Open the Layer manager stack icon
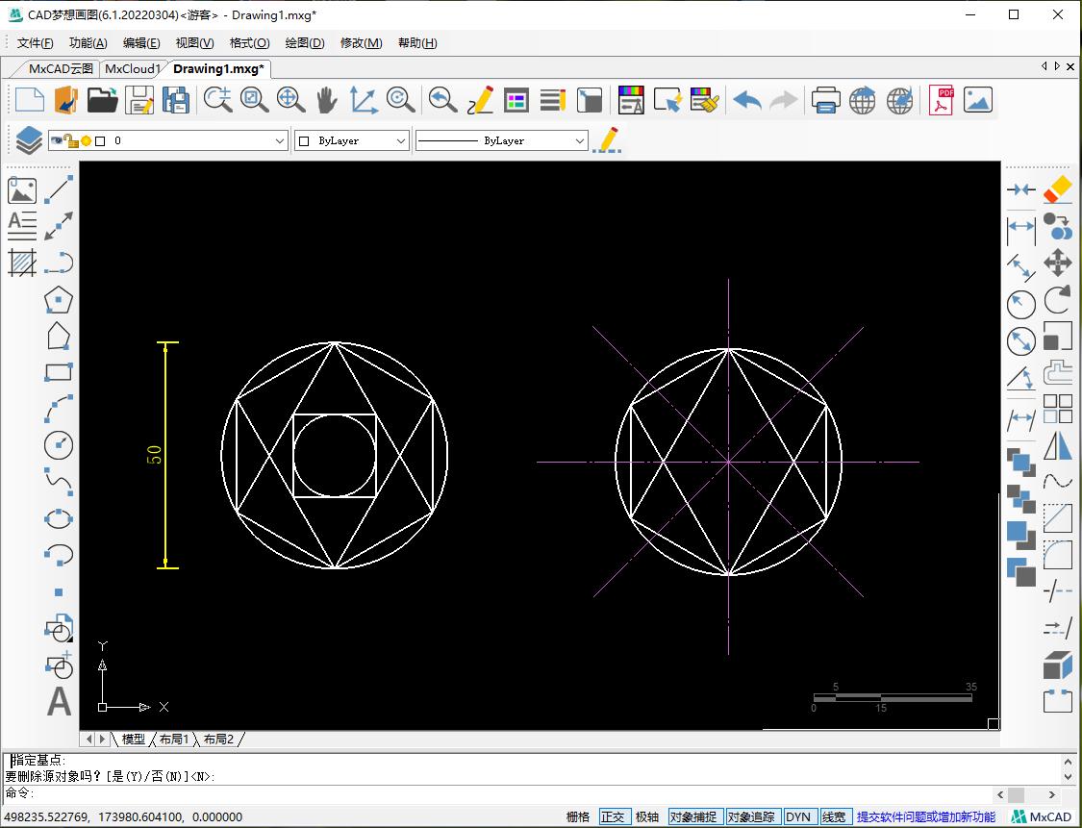This screenshot has height=828, width=1082. (x=28, y=140)
